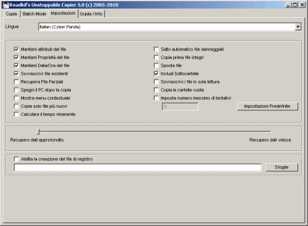
Task: Click the Lingua label
Action: tap(12, 26)
